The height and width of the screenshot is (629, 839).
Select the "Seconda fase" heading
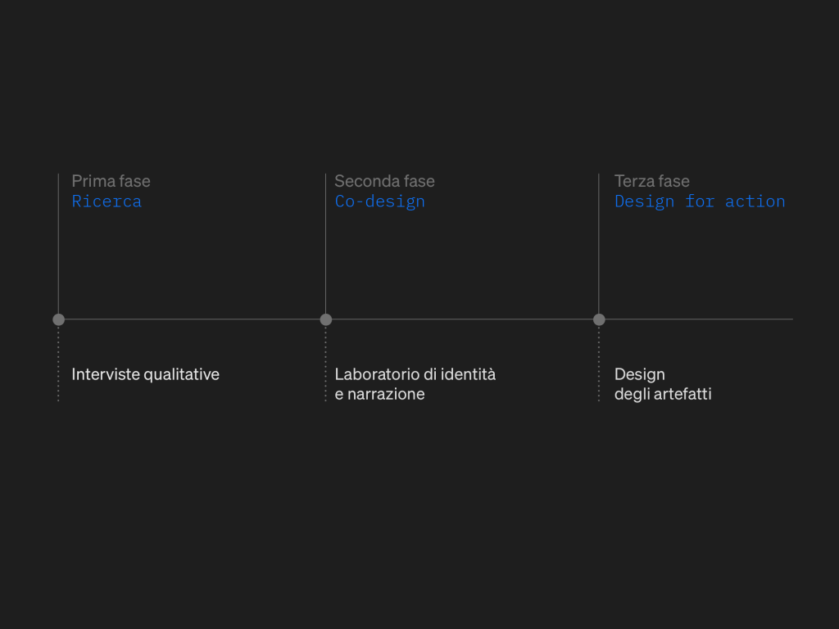[x=384, y=181]
